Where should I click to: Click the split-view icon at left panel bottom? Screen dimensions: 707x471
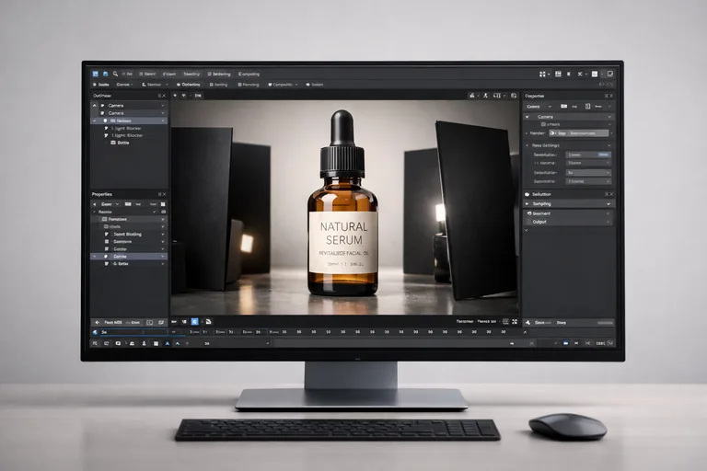pyautogui.click(x=150, y=323)
